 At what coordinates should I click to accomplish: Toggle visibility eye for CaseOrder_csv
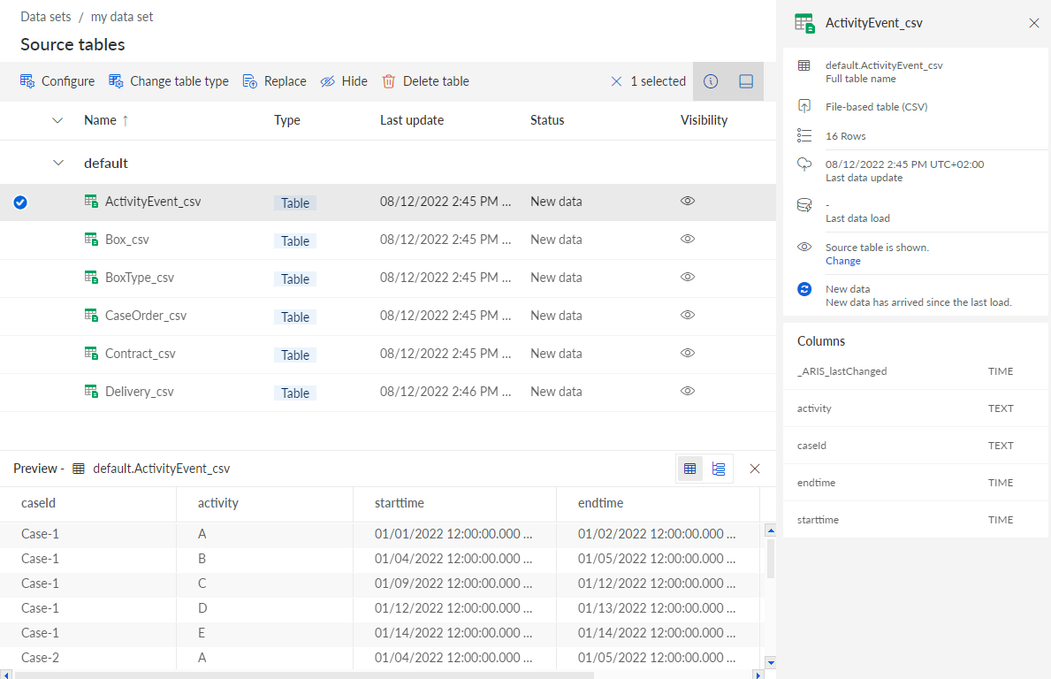pos(688,315)
